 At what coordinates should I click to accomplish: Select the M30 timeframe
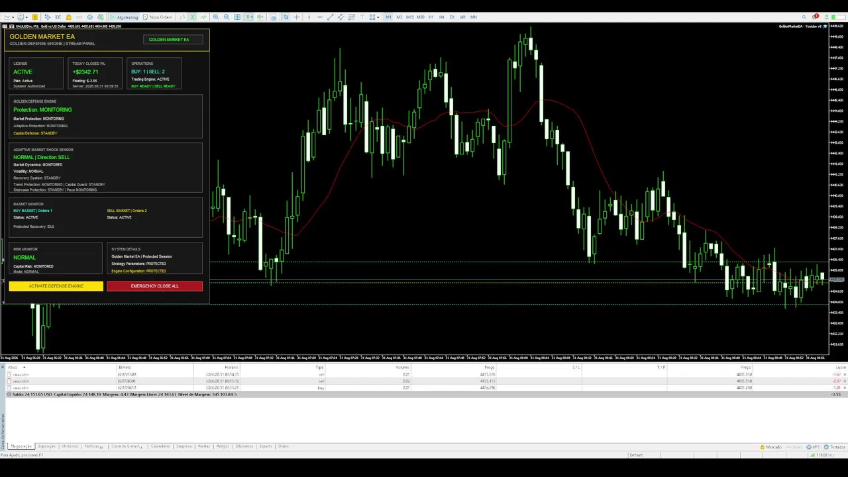(x=420, y=17)
